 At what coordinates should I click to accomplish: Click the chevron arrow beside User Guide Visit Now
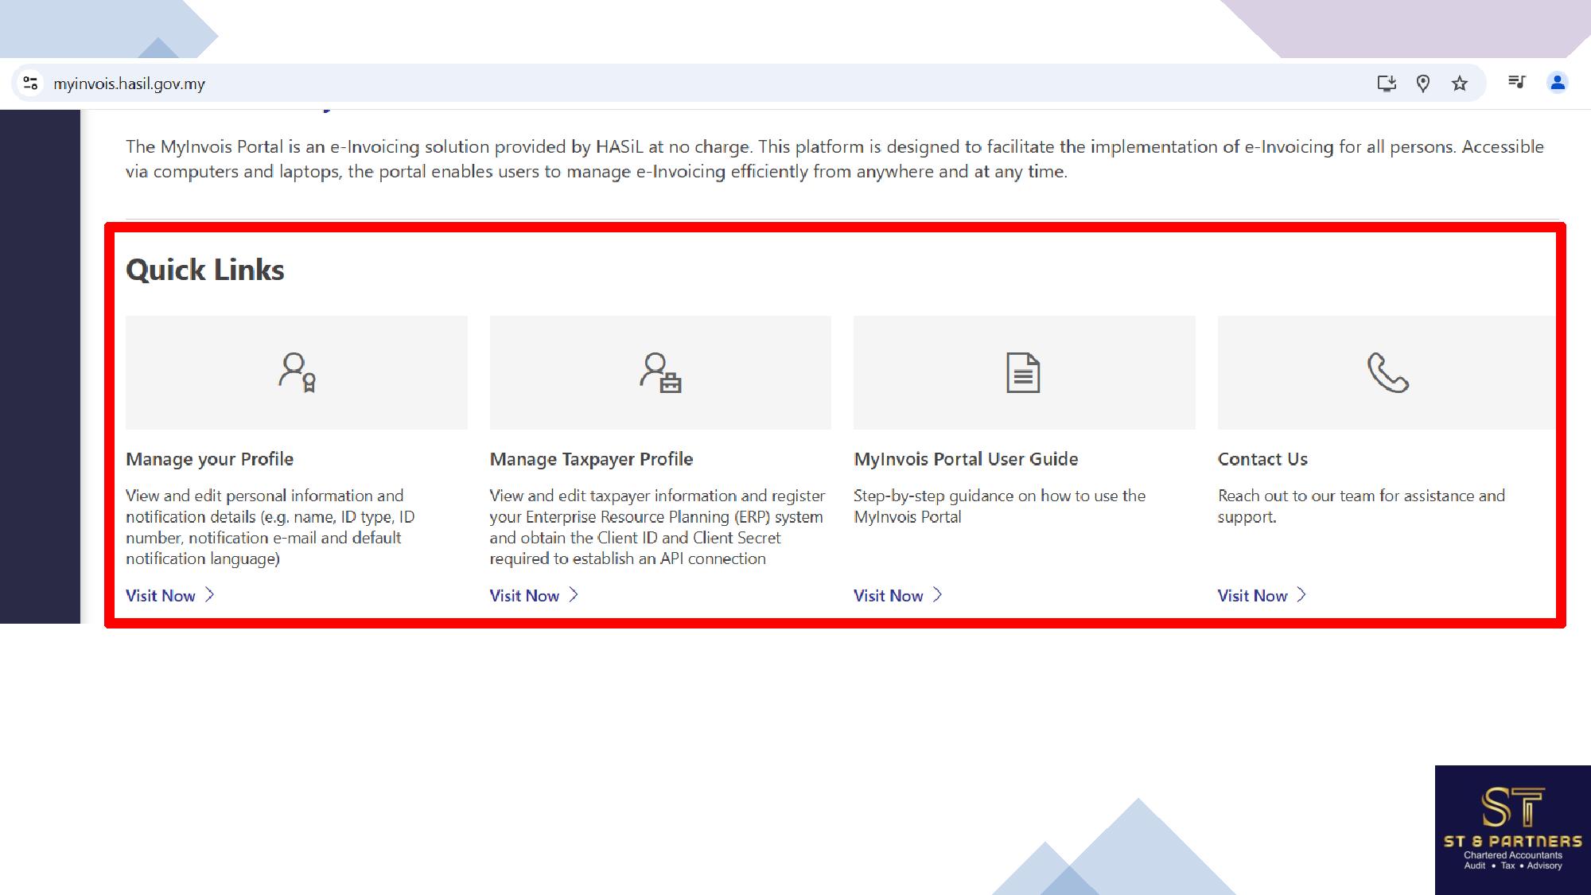[937, 594]
